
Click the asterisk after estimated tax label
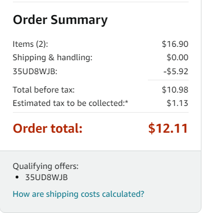pos(127,102)
